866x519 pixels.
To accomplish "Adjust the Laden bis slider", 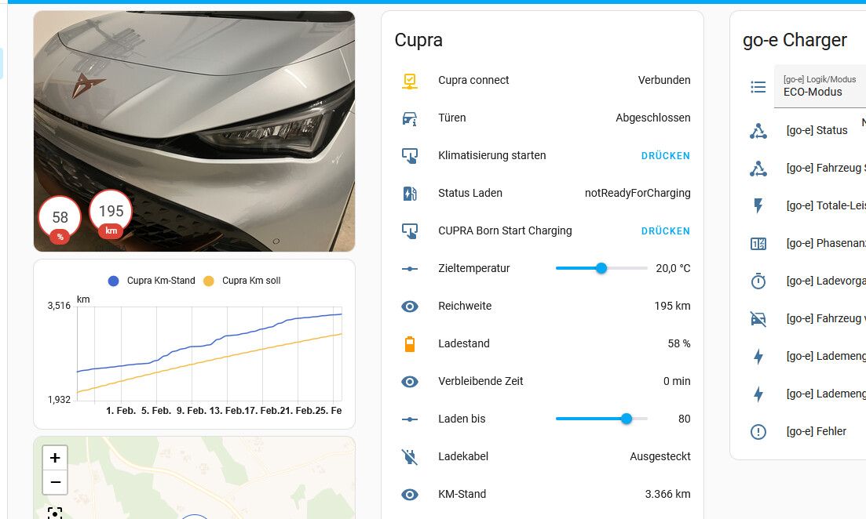I will [x=601, y=419].
